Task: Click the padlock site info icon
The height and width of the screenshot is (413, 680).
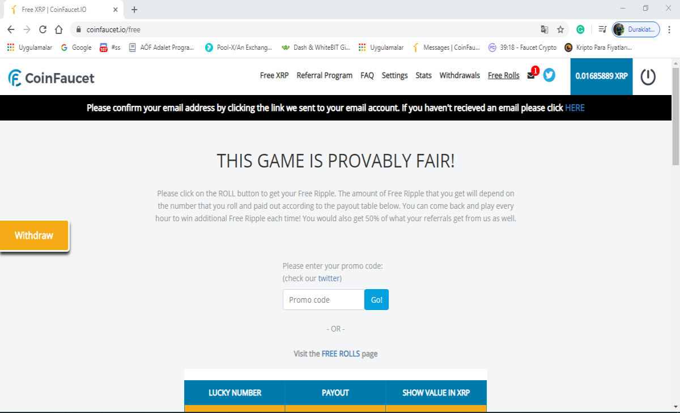Action: pyautogui.click(x=78, y=29)
